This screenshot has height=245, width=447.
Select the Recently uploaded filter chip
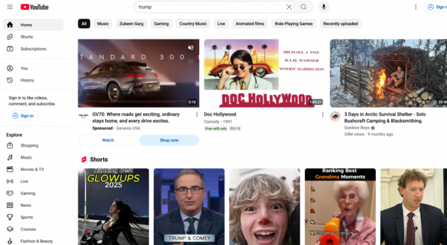click(341, 24)
